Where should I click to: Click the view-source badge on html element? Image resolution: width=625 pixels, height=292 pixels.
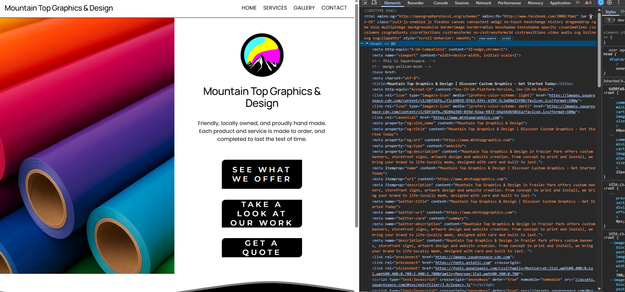point(487,38)
